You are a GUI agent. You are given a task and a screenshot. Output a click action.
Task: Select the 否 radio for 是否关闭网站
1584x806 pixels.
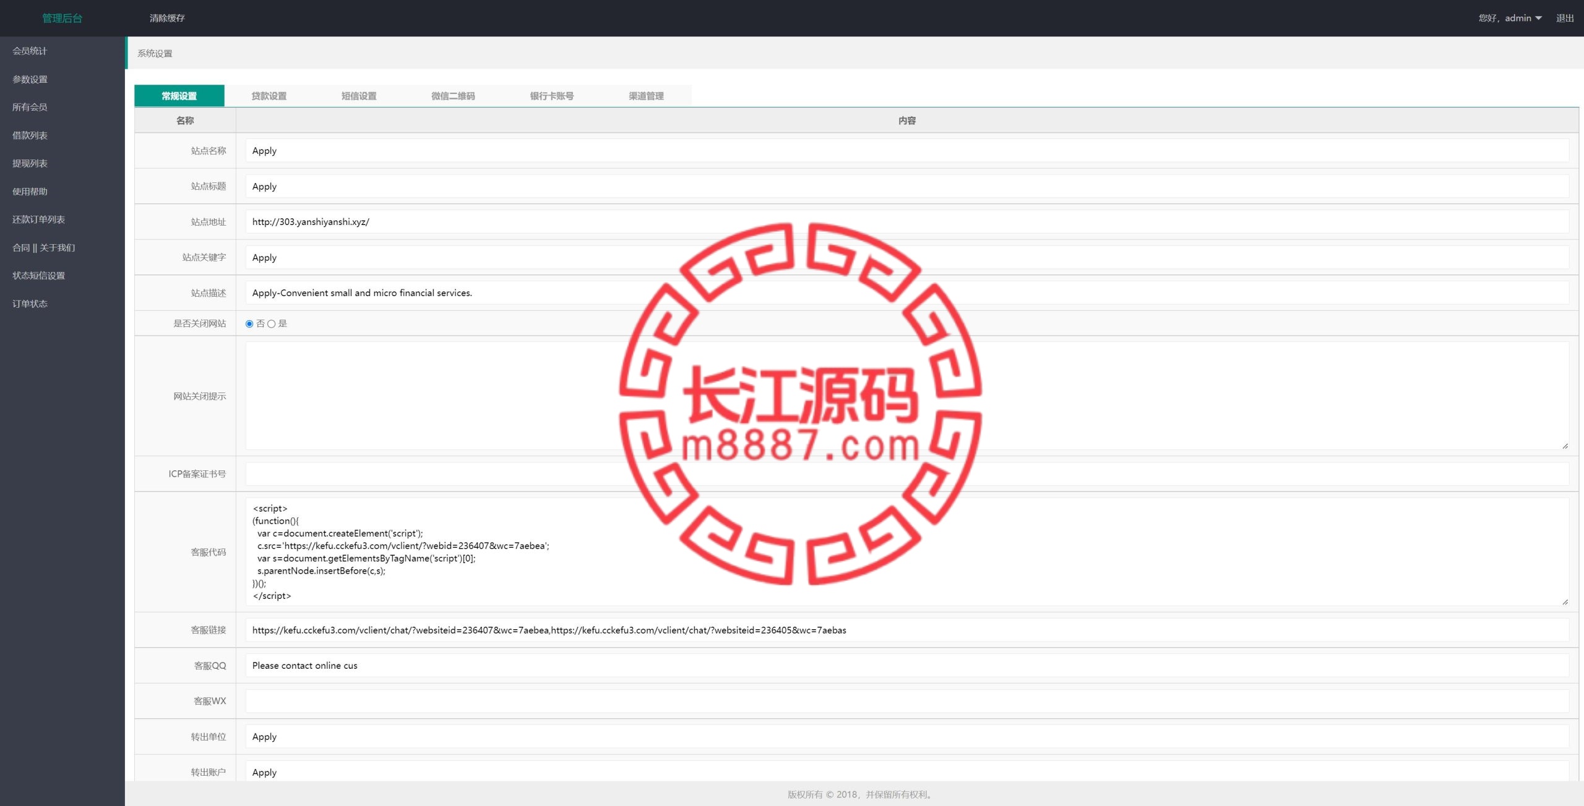[249, 324]
